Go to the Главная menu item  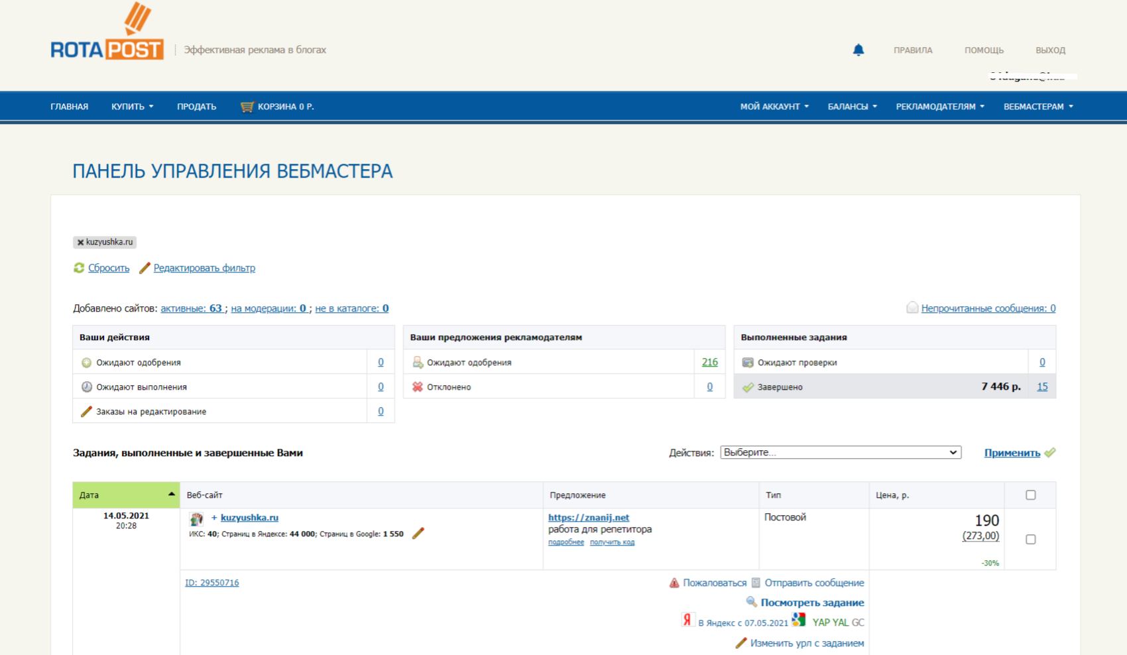69,107
